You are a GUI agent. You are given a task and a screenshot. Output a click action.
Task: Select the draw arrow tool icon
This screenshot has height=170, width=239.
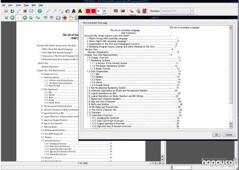click(55, 11)
